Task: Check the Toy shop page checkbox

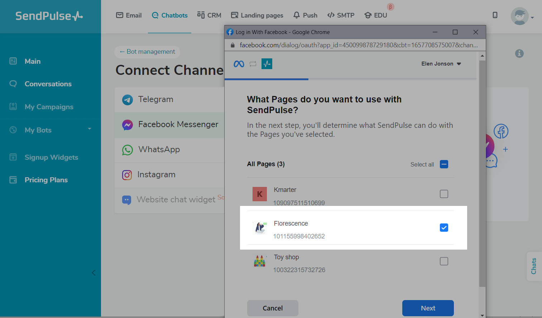Action: 444,261
